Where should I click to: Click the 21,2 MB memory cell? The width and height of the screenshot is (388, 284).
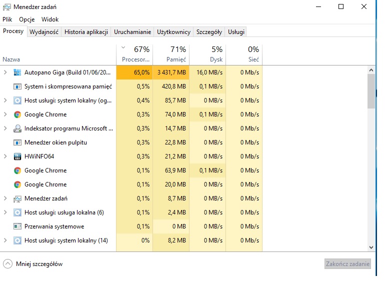[171, 156]
